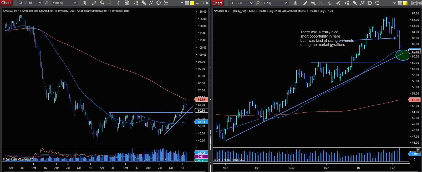Open Data Box in Daily chart
This screenshot has width=422, height=172.
pyautogui.click(x=338, y=3)
